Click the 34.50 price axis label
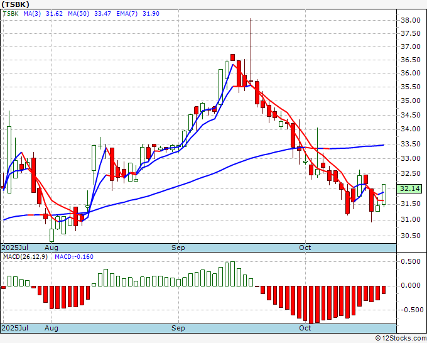 (411, 115)
